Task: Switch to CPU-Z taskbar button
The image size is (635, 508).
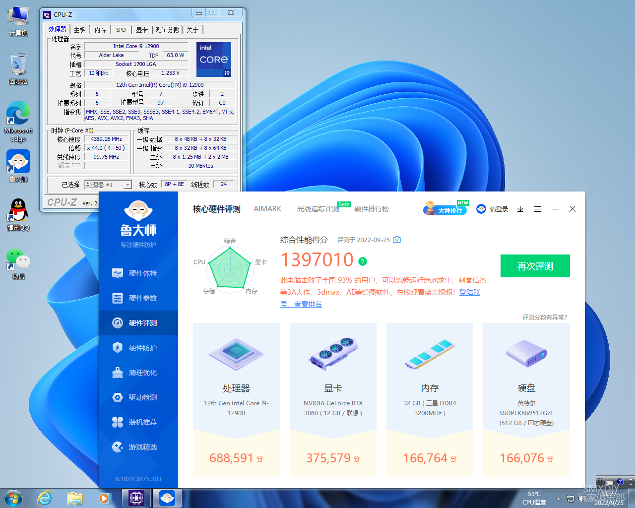Action: click(x=136, y=498)
